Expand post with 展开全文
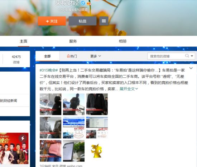The height and width of the screenshot is (167, 197). (129, 89)
